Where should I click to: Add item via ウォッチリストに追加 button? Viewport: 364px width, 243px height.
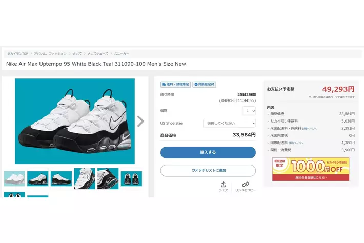208,170
